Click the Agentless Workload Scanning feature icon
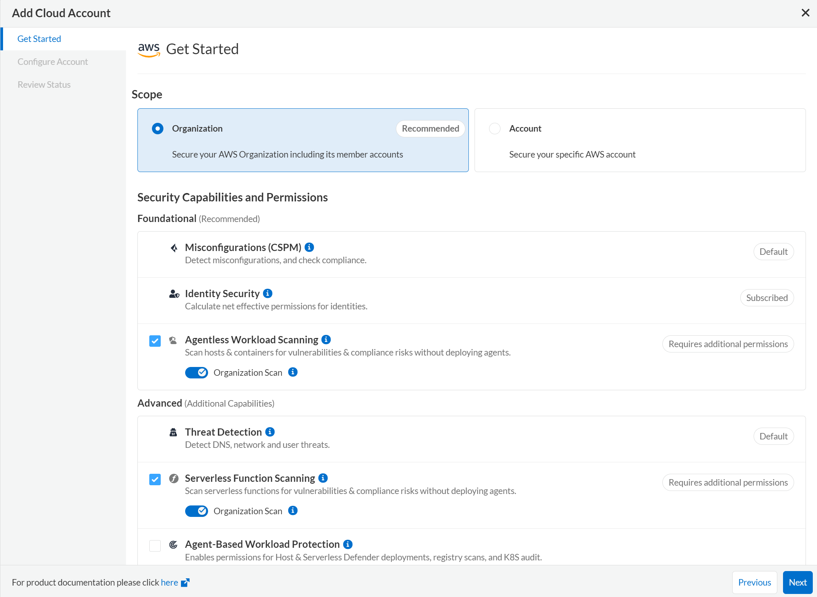 point(173,340)
